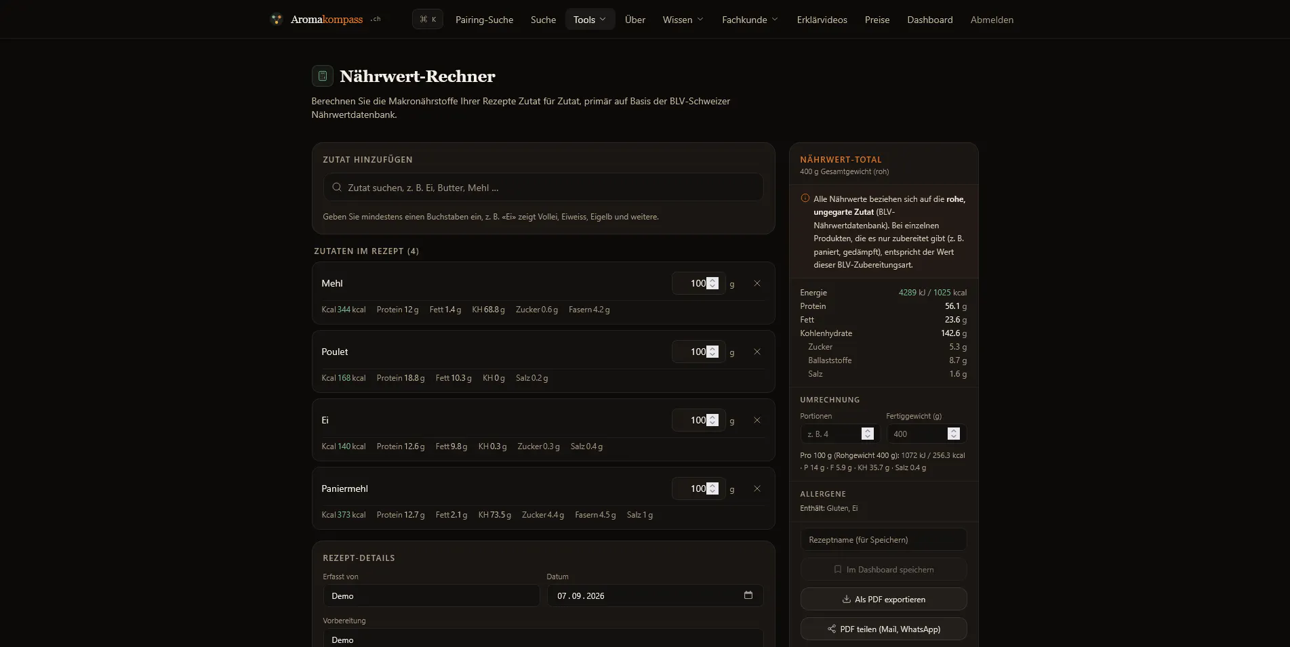Adjust the Mehl quantity stepper
The width and height of the screenshot is (1290, 647).
(x=712, y=283)
